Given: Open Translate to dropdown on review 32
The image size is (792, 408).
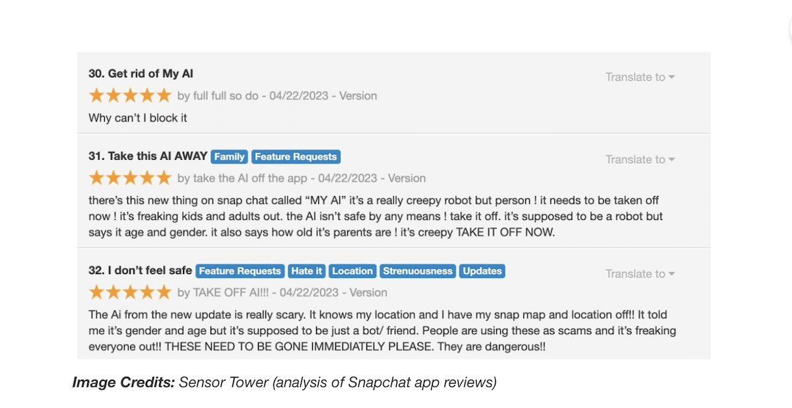Looking at the screenshot, I should click(640, 274).
